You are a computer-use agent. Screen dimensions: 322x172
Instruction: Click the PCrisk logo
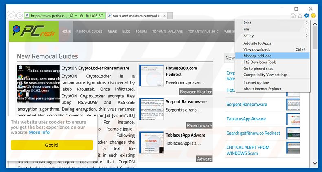[x=34, y=32]
